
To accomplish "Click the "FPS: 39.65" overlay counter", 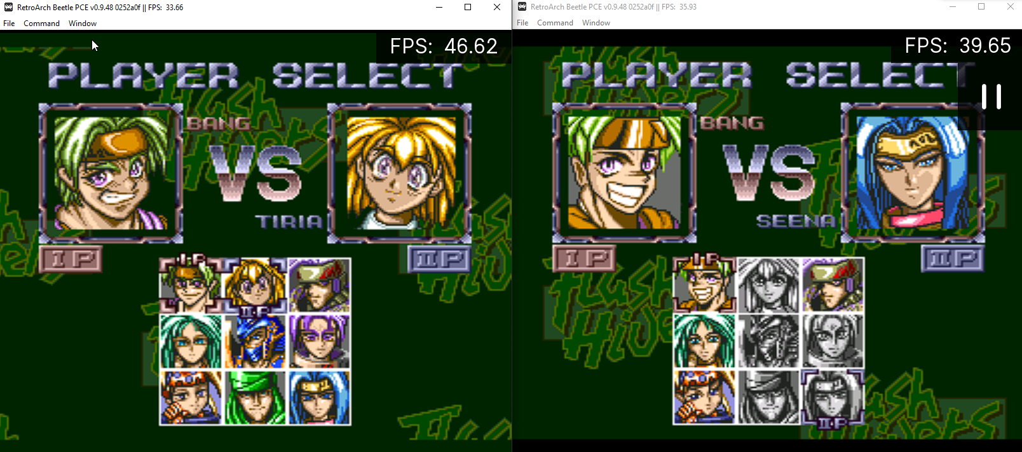I will point(958,46).
